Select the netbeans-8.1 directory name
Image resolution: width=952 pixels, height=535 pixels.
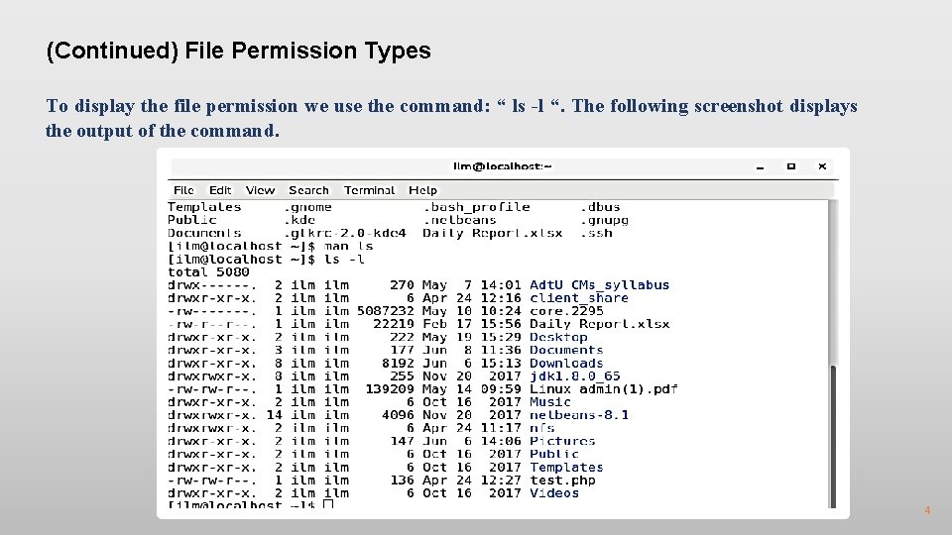[579, 415]
